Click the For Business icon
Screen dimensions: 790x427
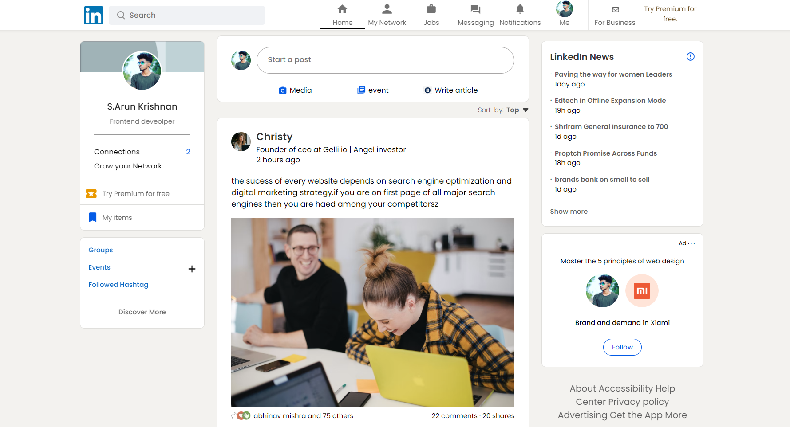click(x=615, y=9)
